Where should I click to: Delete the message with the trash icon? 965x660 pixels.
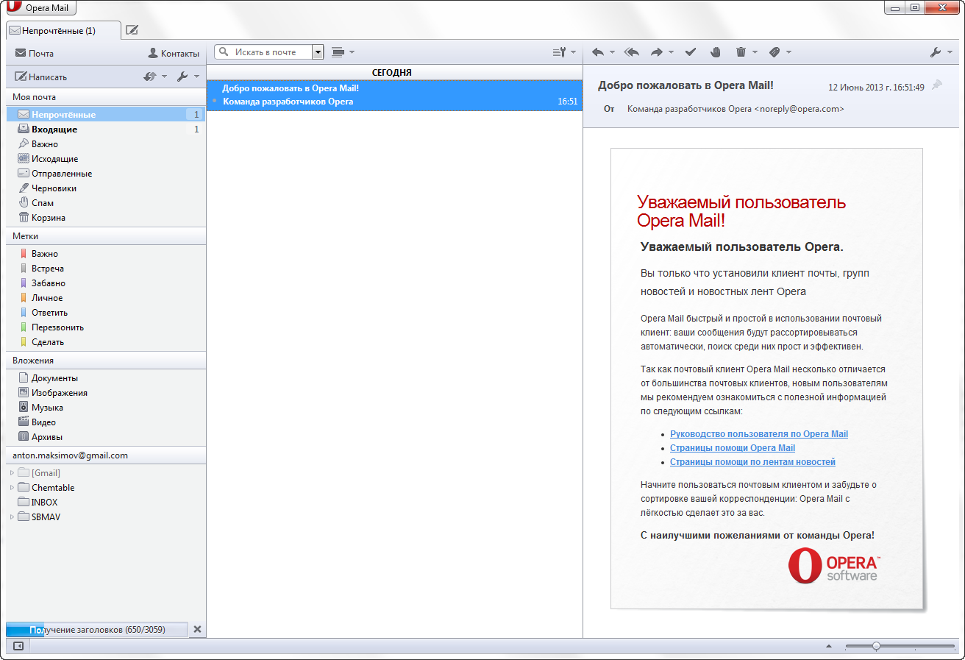coord(741,52)
